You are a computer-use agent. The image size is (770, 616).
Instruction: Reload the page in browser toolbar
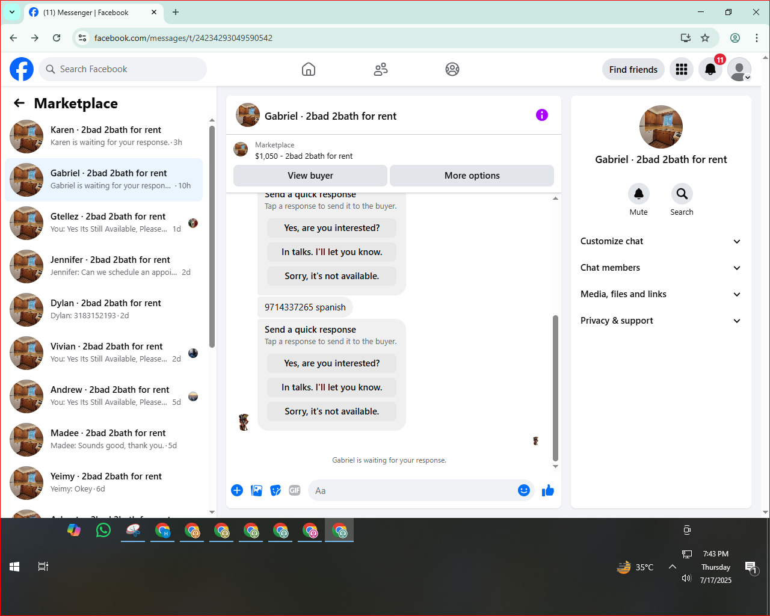(57, 38)
